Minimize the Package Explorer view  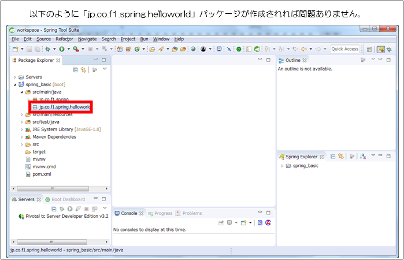point(95,60)
